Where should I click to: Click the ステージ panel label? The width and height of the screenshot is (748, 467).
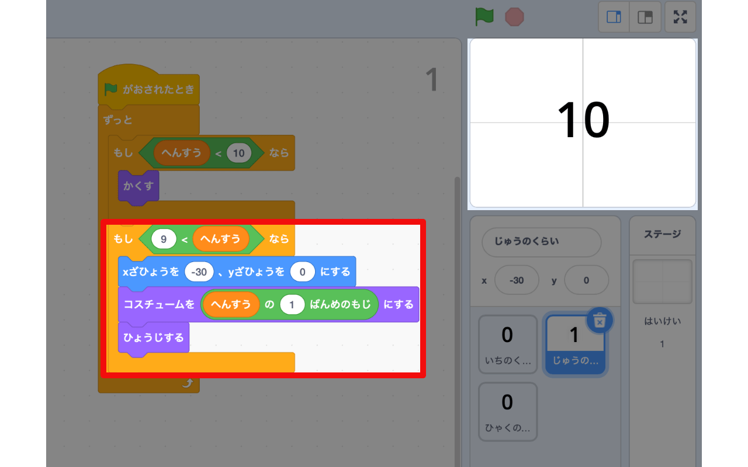(662, 235)
